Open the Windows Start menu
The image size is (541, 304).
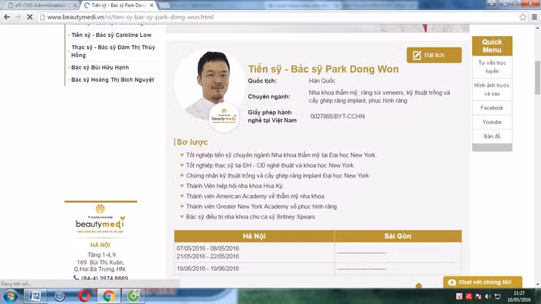tap(11, 296)
